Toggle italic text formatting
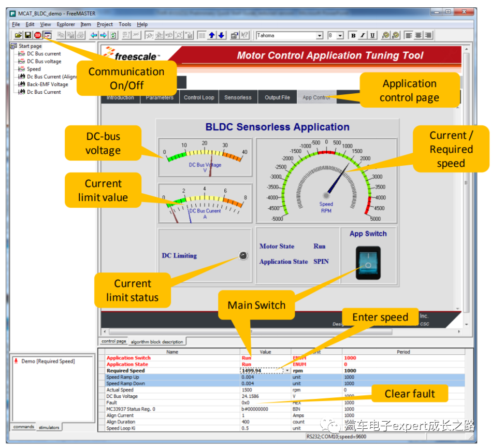Image resolution: width=491 pixels, height=448 pixels. [x=363, y=35]
